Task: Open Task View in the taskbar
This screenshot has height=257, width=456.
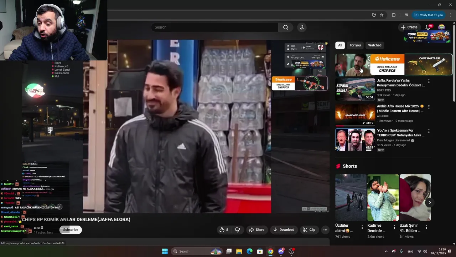Action: [229, 251]
